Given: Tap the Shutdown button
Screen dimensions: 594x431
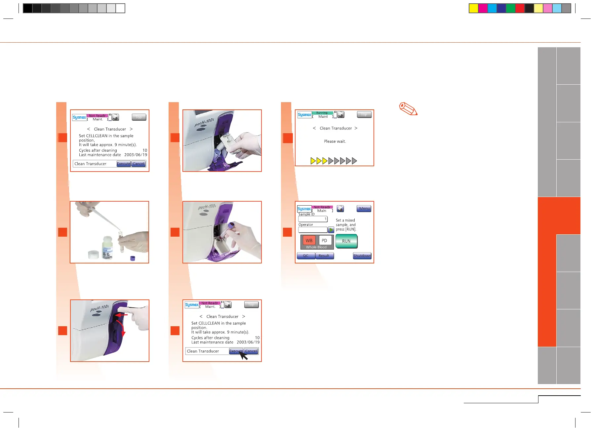Looking at the screenshot, I should 362,255.
